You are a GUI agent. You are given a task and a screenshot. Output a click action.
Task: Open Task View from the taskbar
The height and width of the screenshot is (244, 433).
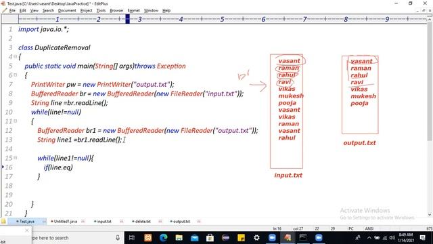132,238
